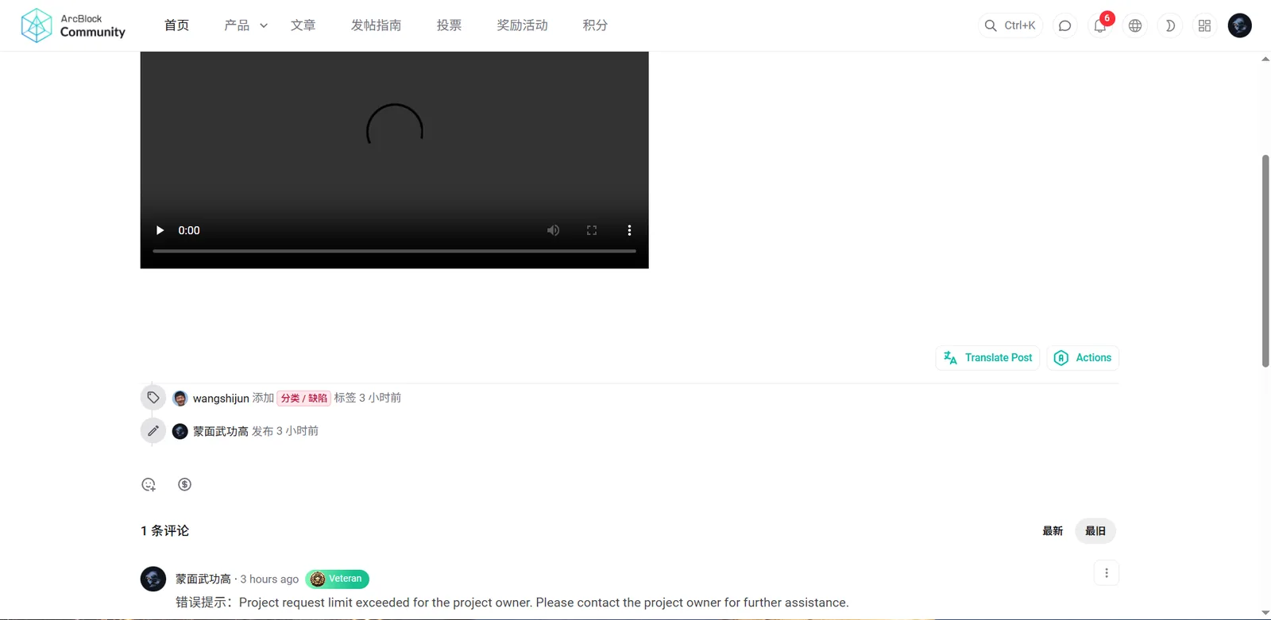Screen dimensions: 1271x620
Task: Open the 发帖指南 nav item
Action: (x=376, y=25)
